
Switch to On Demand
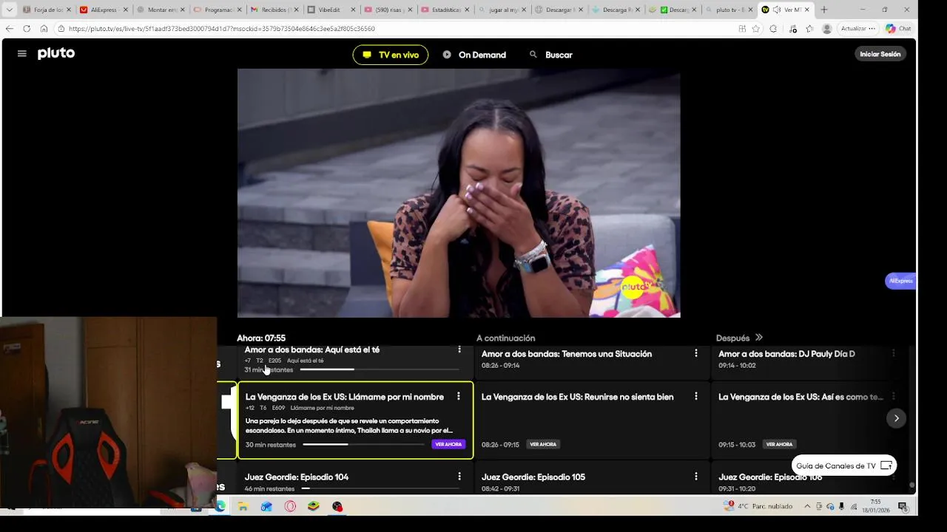(x=474, y=55)
